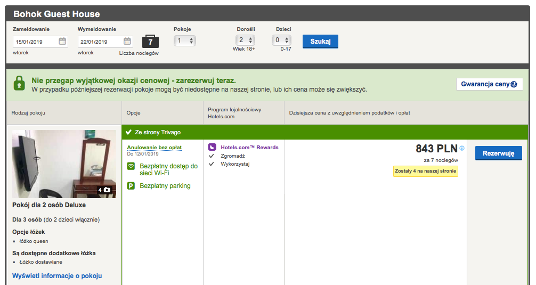Open the Pokoje rooms dropdown
The height and width of the screenshot is (285, 536).
click(185, 40)
